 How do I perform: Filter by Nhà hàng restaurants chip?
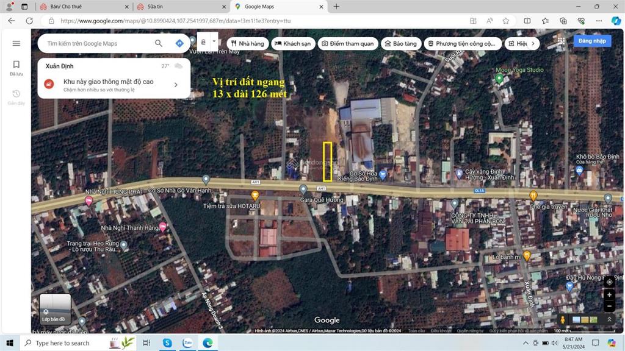tap(248, 43)
